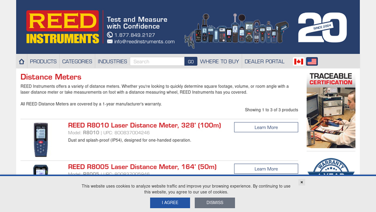Focus the Search input field
Viewport: 376px width, 212px height.
coord(157,62)
